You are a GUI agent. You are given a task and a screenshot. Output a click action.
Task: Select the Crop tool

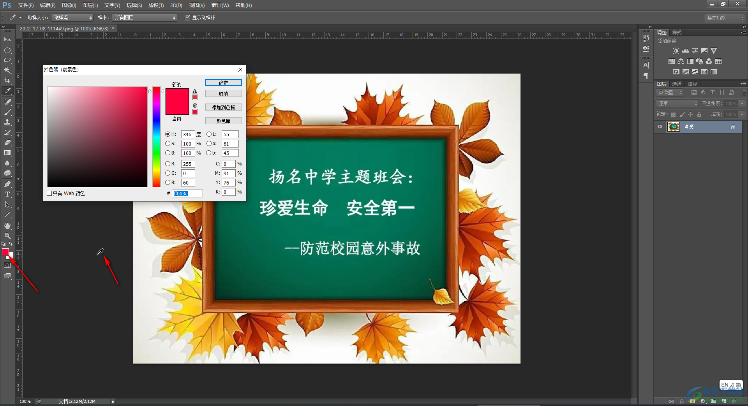coord(7,81)
